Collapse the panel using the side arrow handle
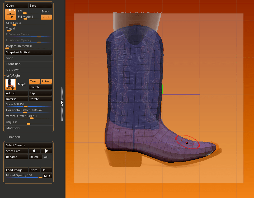The image size is (254, 198). tap(62, 103)
